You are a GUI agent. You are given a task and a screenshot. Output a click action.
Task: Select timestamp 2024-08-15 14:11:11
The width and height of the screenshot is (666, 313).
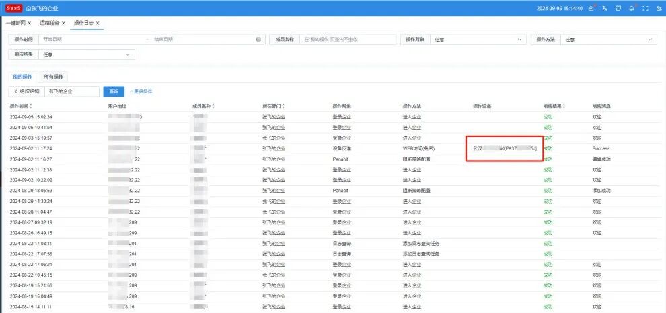[x=31, y=307]
